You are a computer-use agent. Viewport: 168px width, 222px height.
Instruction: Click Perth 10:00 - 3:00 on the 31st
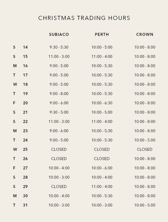pos(102,205)
